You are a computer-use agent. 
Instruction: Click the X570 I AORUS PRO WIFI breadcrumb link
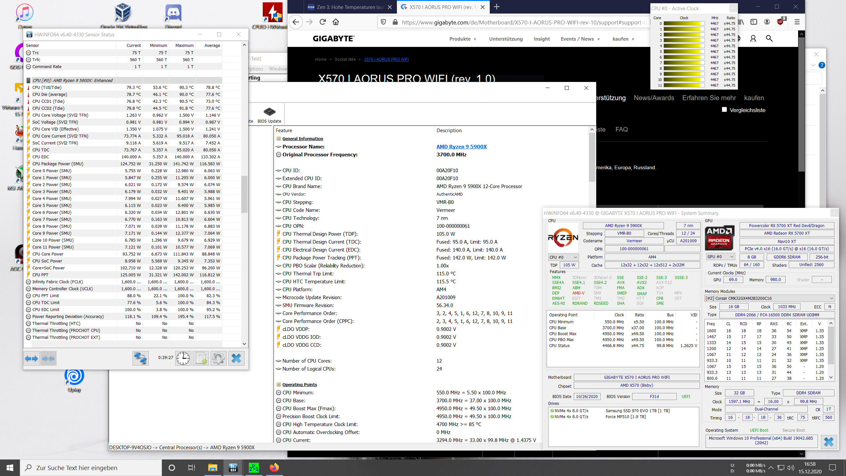(386, 59)
